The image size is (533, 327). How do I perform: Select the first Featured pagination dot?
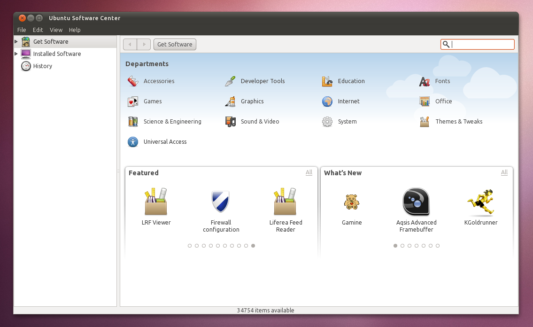(190, 246)
